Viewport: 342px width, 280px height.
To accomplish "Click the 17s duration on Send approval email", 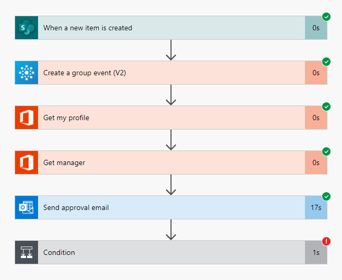I will [316, 207].
